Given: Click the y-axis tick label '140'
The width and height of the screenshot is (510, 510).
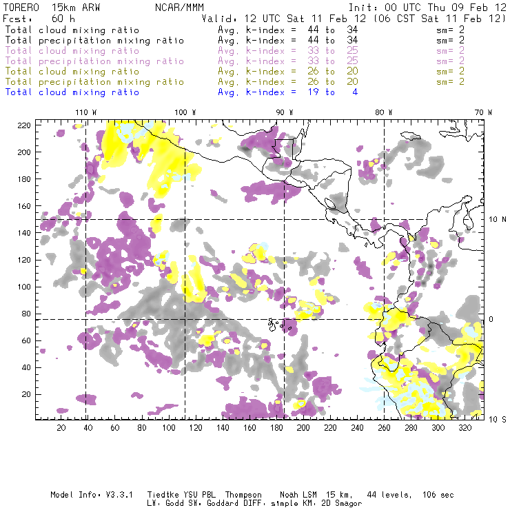Looking at the screenshot, I should click(x=24, y=233).
